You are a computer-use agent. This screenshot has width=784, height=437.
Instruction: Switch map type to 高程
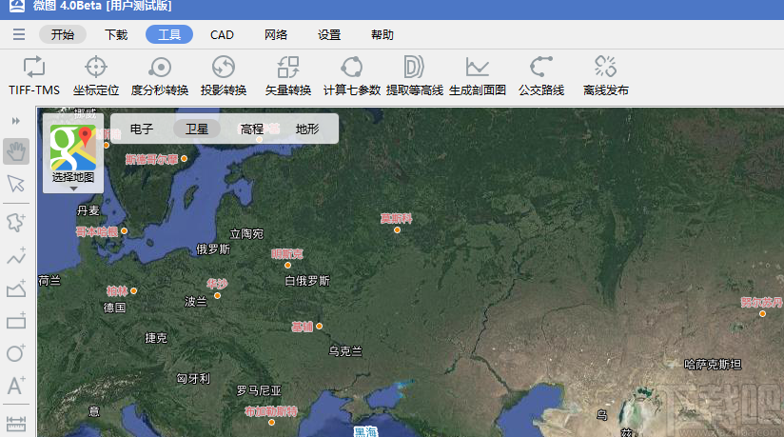251,129
